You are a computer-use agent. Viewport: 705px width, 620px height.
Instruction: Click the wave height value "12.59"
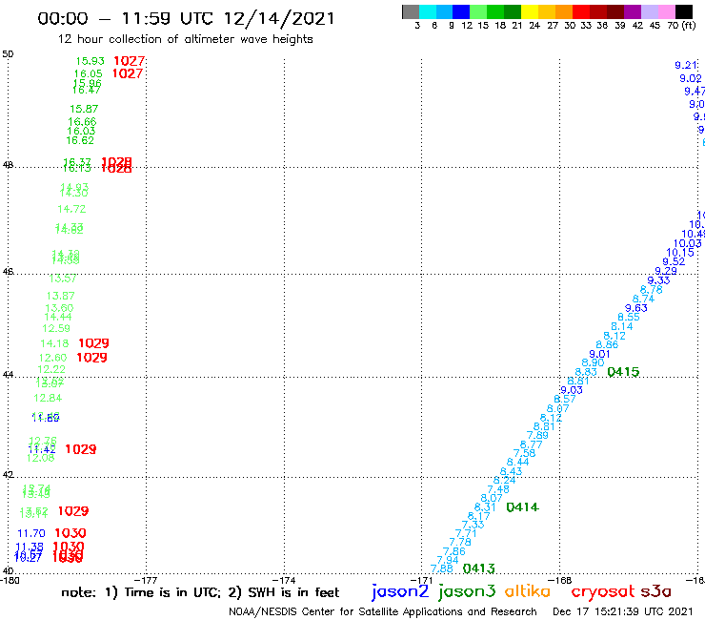click(56, 328)
